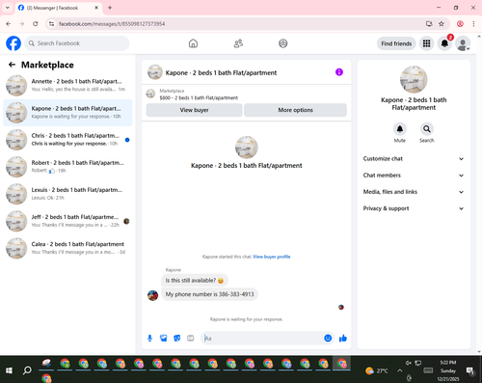Viewport: 482px width, 383px height.
Task: Click profile picture in right panel
Action: [414, 79]
